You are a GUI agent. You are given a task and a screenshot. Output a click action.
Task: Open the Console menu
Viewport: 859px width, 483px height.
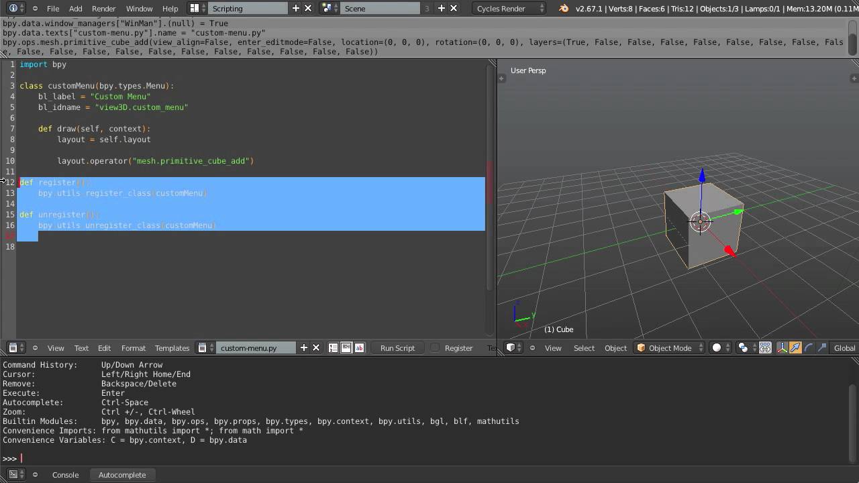tap(65, 474)
